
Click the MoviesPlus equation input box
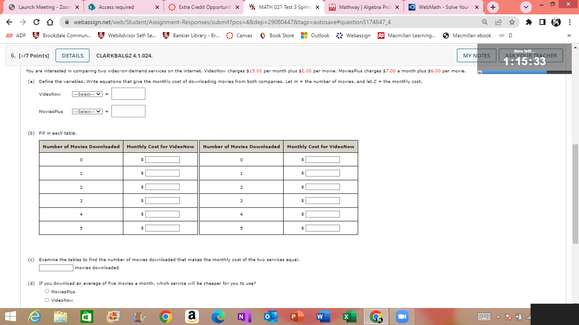128,111
